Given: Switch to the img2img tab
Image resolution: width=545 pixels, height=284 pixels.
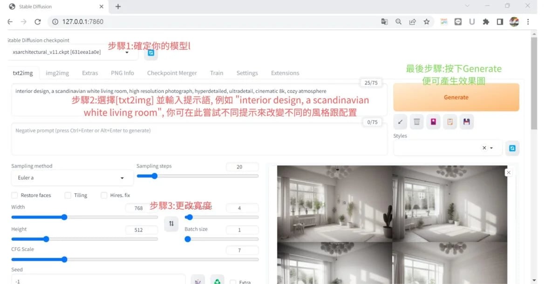Looking at the screenshot, I should click(x=57, y=73).
